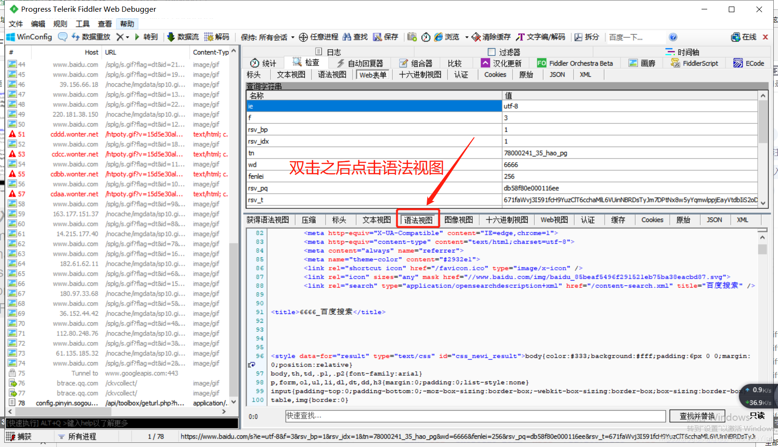Select the response 获得语法视图 tab

[x=268, y=220]
